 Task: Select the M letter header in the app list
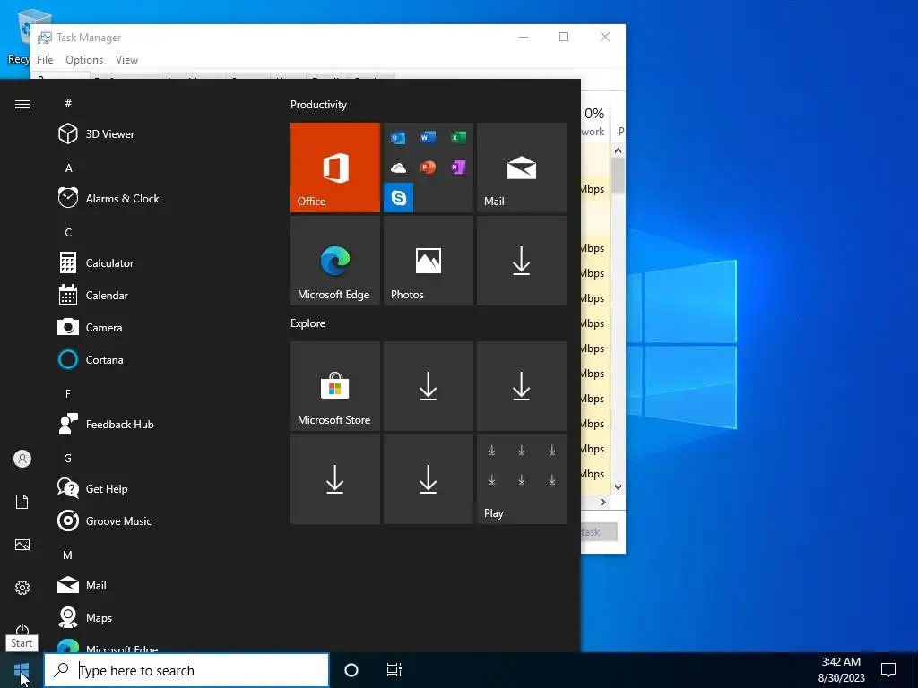click(x=68, y=555)
